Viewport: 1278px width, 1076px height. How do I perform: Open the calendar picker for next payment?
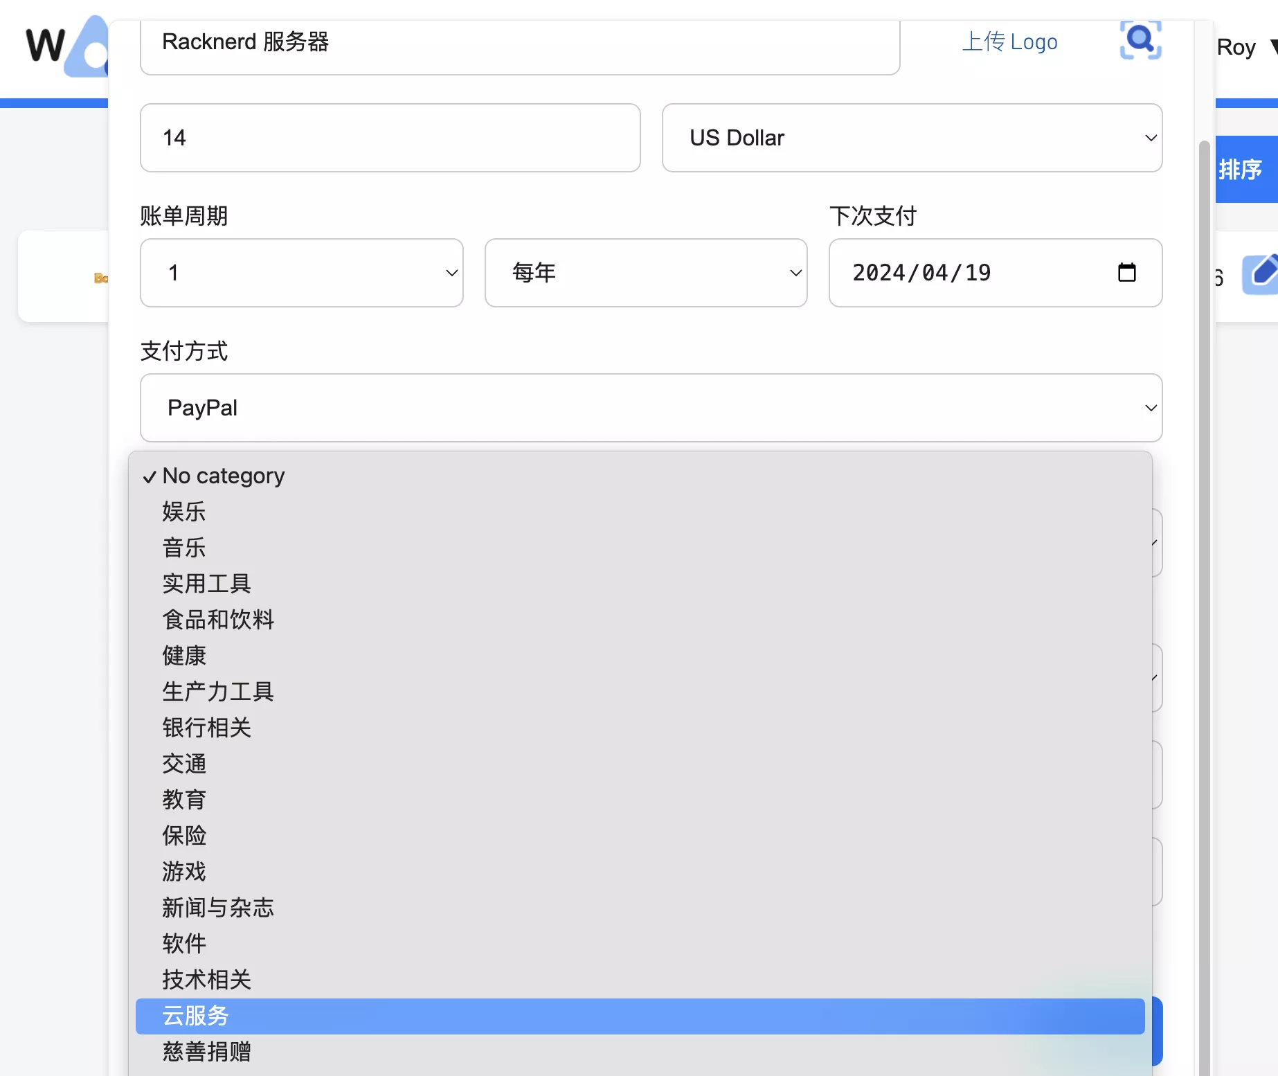(x=1126, y=273)
